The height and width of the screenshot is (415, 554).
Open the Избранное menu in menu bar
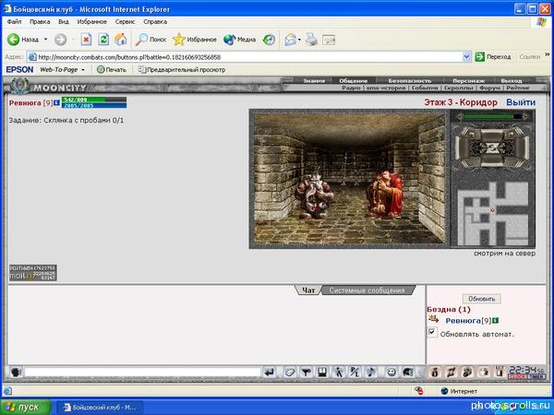pyautogui.click(x=91, y=22)
